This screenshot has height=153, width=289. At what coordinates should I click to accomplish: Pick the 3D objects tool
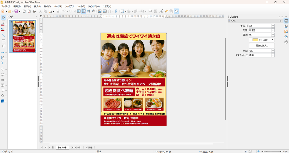3,101
